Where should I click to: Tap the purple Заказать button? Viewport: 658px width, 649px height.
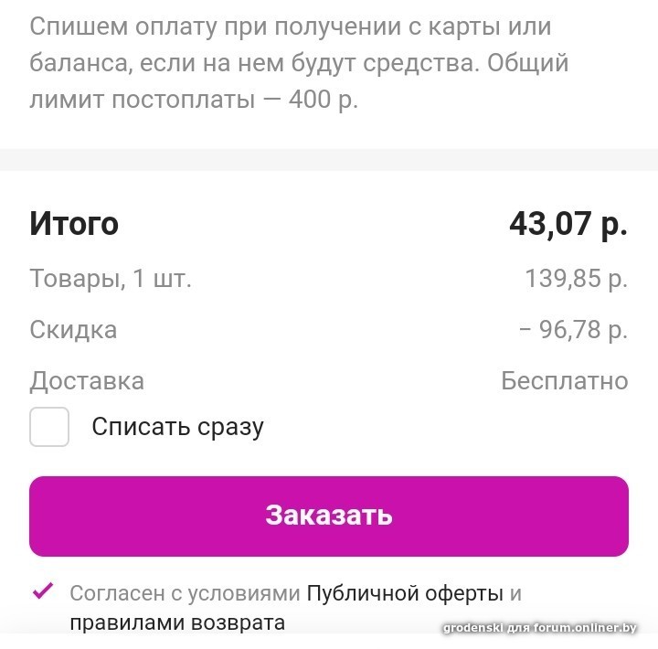[x=329, y=516]
